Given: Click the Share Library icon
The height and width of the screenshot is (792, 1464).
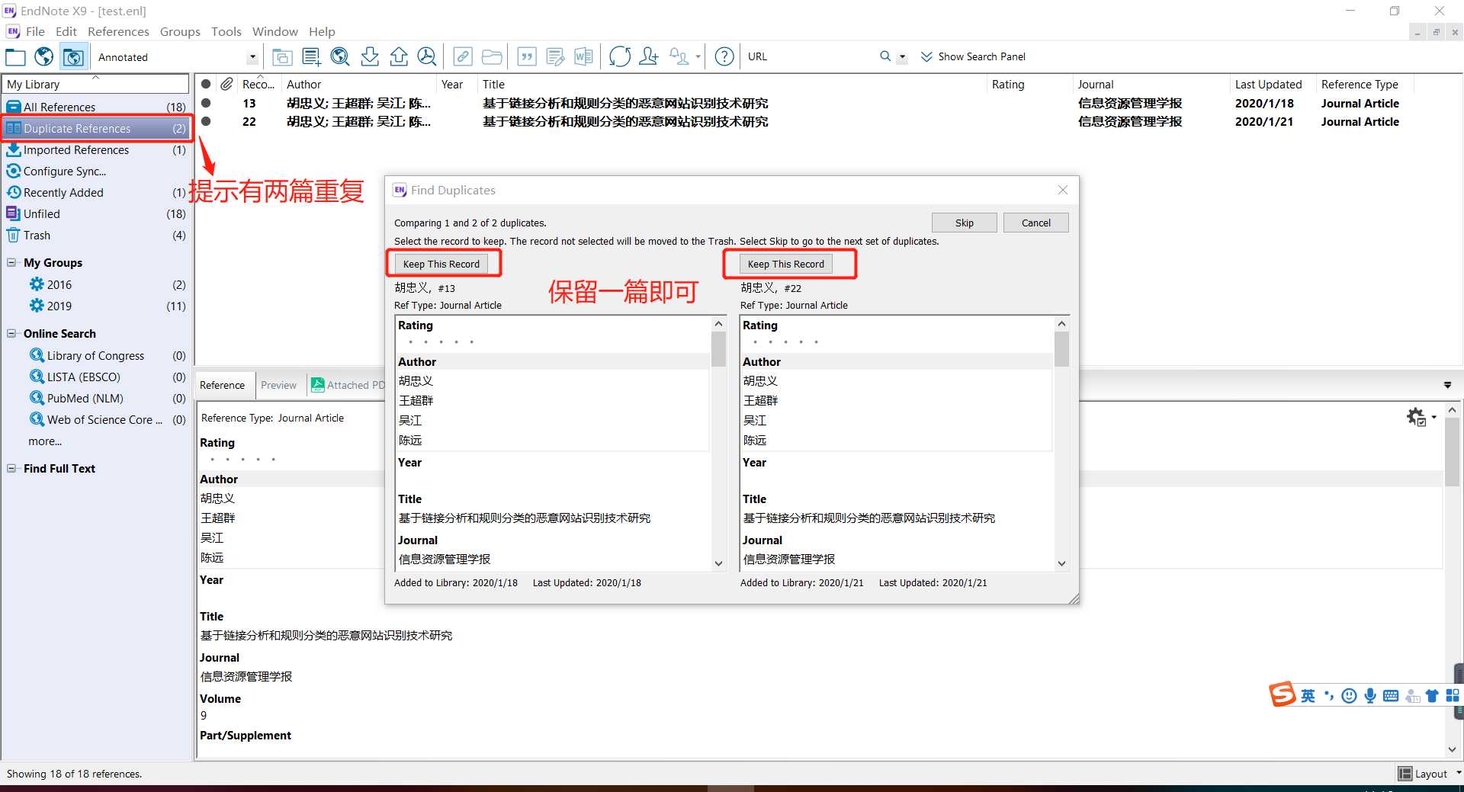Looking at the screenshot, I should (x=649, y=57).
